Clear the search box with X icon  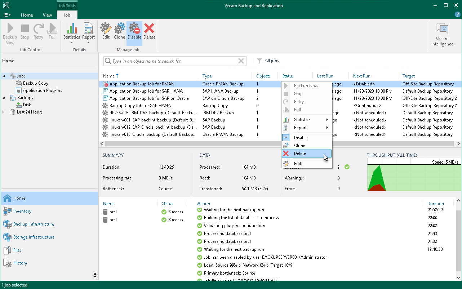pyautogui.click(x=241, y=61)
